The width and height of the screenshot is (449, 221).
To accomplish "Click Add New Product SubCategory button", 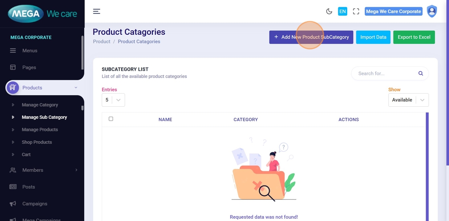I will (311, 37).
